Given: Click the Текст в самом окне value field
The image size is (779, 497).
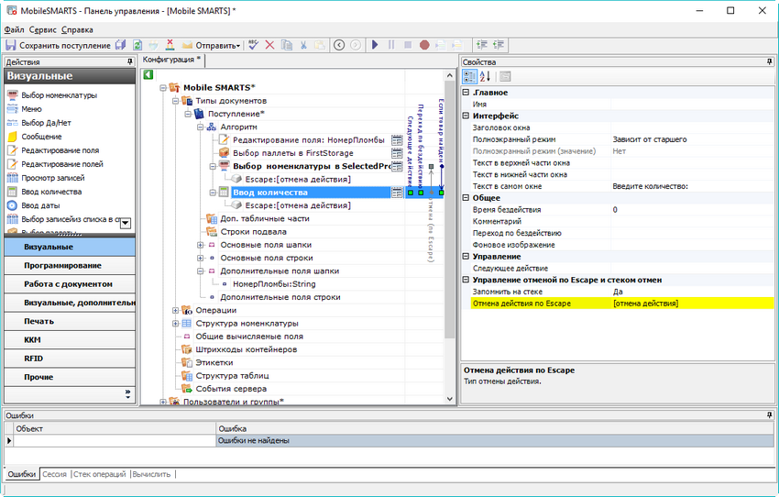Looking at the screenshot, I should [x=693, y=186].
